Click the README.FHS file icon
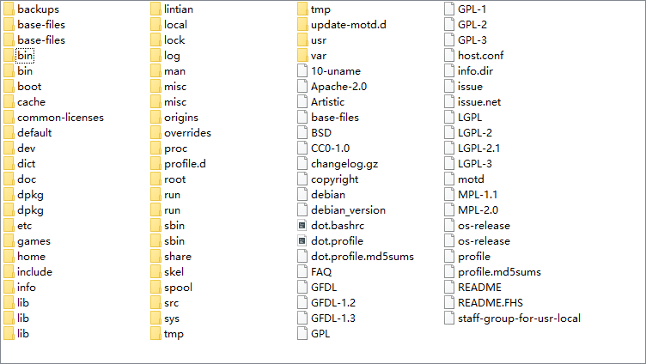Image resolution: width=646 pixels, height=364 pixels. click(449, 303)
